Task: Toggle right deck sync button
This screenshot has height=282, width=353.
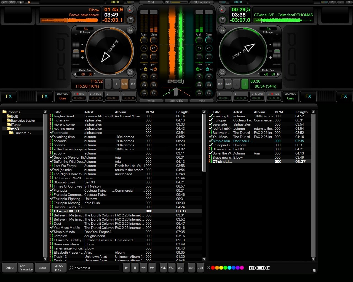Action: [228, 84]
